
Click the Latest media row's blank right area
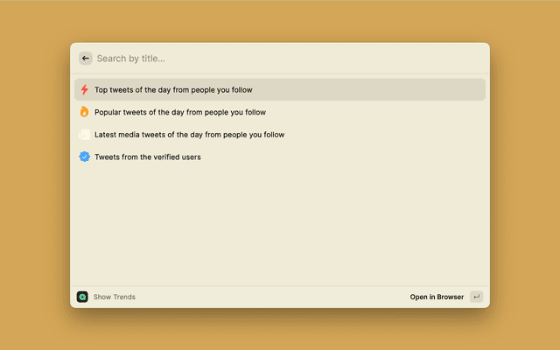[394, 135]
